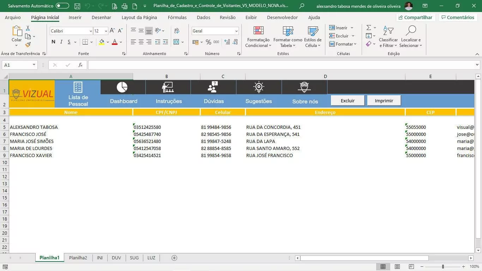
Task: Toggle bottom vertical alignment
Action: pyautogui.click(x=149, y=31)
